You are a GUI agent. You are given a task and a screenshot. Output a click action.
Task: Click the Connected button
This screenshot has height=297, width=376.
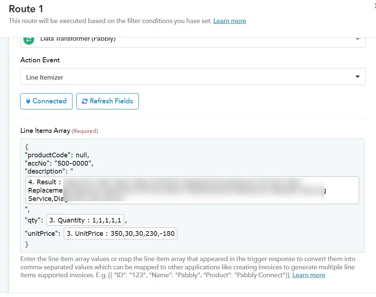[46, 101]
